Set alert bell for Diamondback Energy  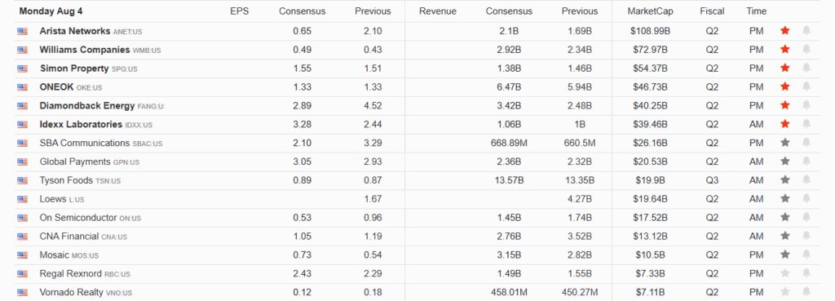coord(806,105)
